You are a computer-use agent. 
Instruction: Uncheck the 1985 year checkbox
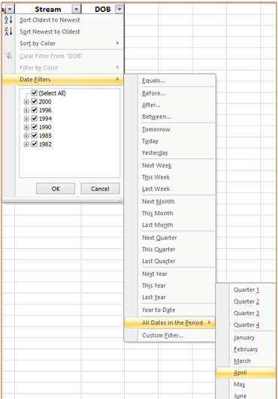click(35, 135)
